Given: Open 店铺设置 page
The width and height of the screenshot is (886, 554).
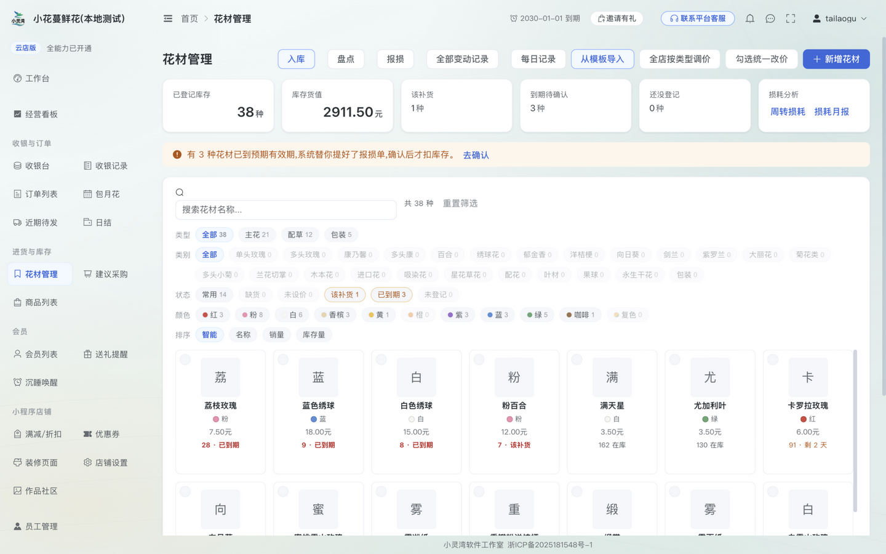Looking at the screenshot, I should pos(106,462).
